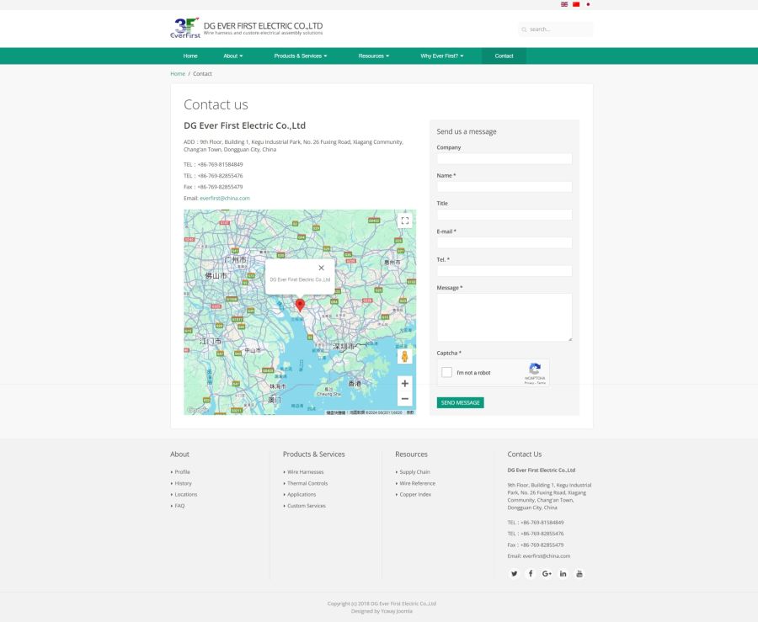Toggle fullscreen view on the map
Image resolution: width=758 pixels, height=622 pixels.
405,221
